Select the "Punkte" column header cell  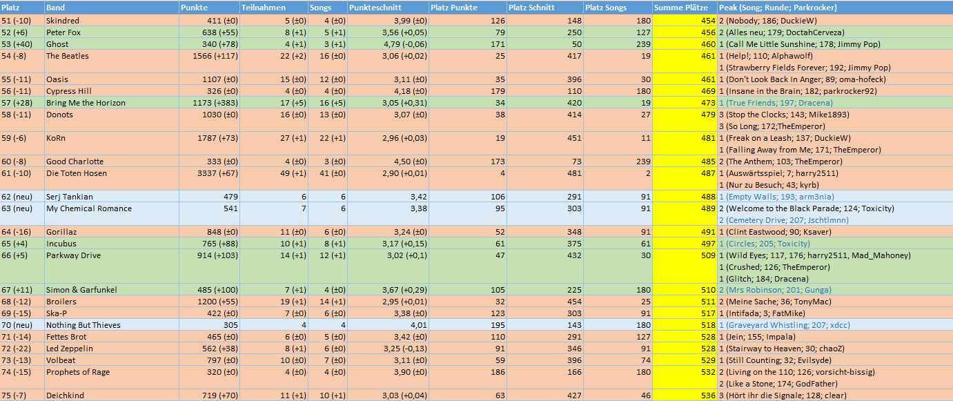tap(209, 8)
